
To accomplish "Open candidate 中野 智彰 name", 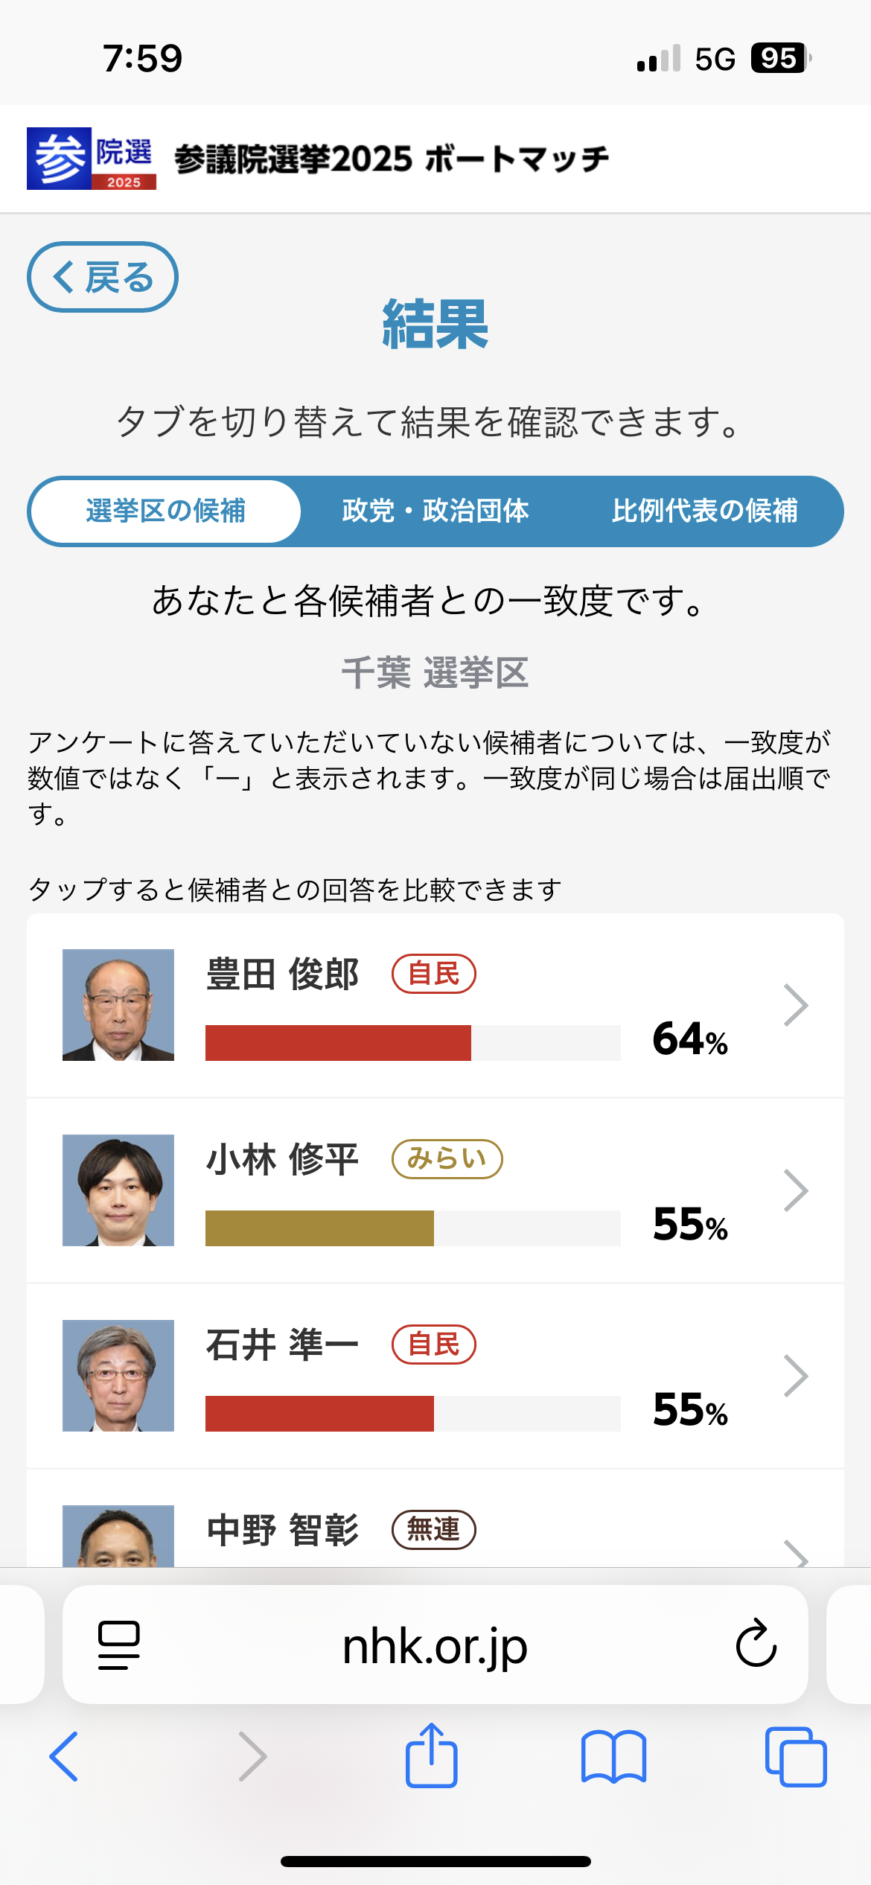I will click(x=283, y=1531).
